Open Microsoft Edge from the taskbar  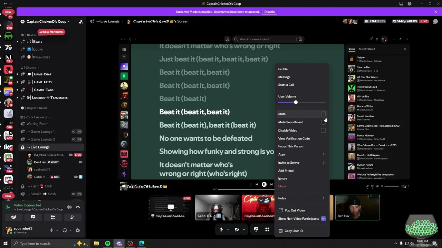click(x=142, y=244)
